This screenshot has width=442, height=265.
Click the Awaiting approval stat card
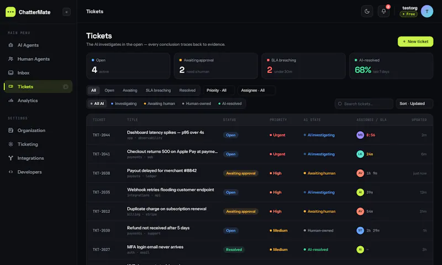(x=216, y=66)
